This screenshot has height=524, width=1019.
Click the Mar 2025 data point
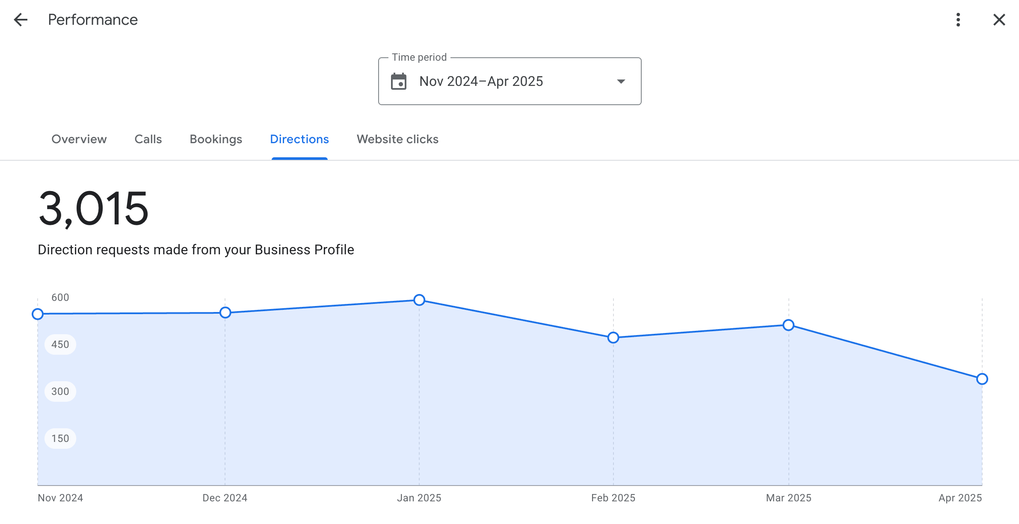click(x=788, y=325)
